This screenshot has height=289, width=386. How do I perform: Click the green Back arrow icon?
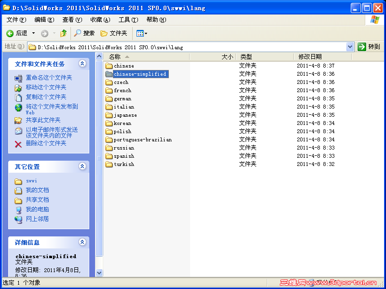pos(10,33)
